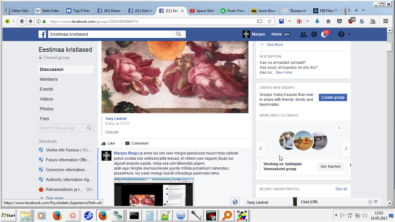
Task: Comment on Tony Lindret's post
Action: 137,143
